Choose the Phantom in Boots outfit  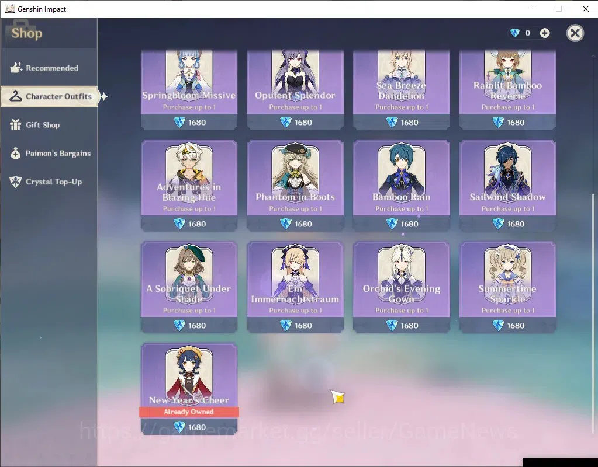tap(295, 186)
